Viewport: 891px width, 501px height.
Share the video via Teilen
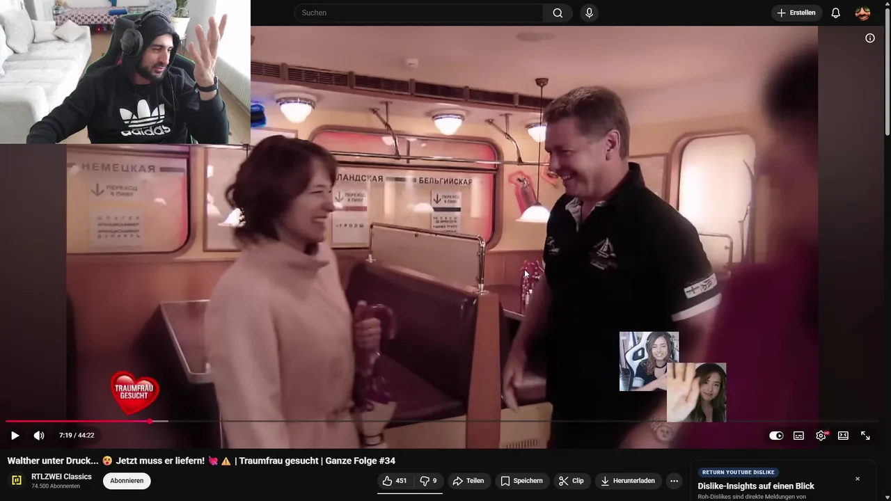coord(468,481)
